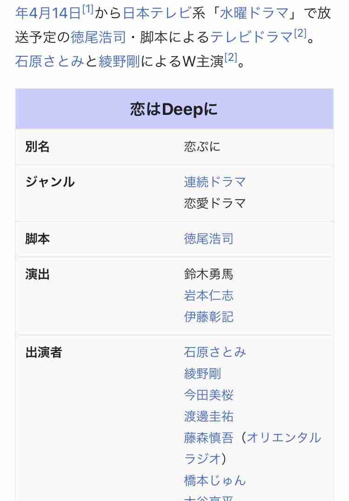Image resolution: width=349 pixels, height=501 pixels.
Task: Open the 伊藤彰記 director link
Action: point(208,317)
